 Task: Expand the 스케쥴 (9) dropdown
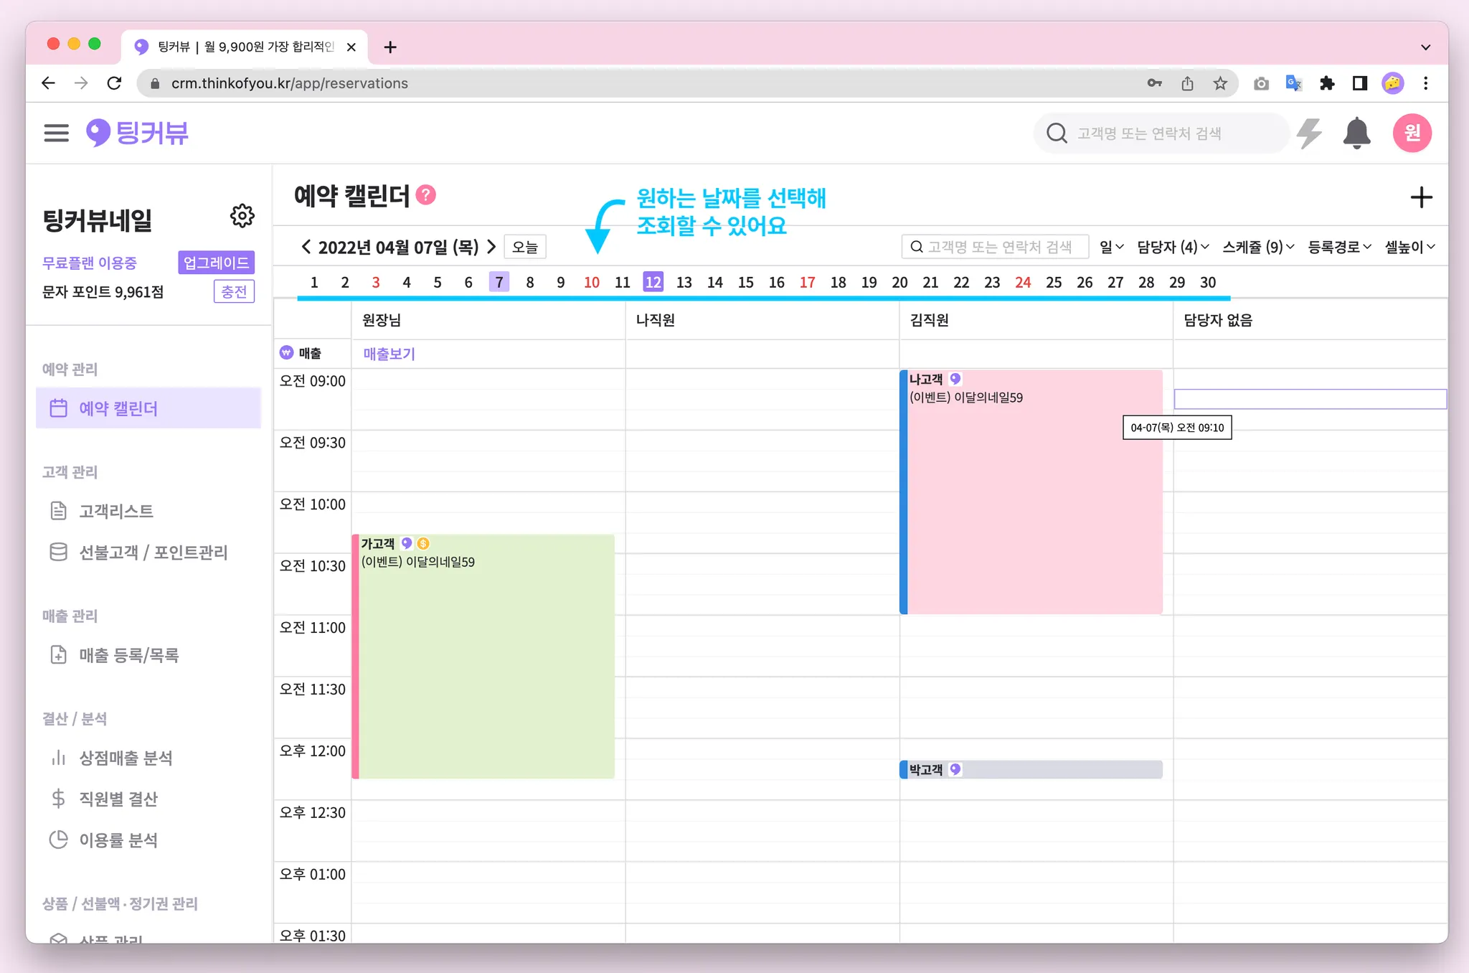[x=1258, y=247]
